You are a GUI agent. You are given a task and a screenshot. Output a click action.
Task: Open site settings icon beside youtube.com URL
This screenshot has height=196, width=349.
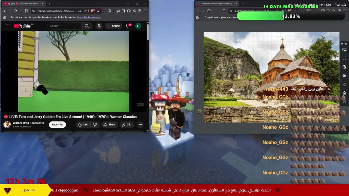[33, 11]
